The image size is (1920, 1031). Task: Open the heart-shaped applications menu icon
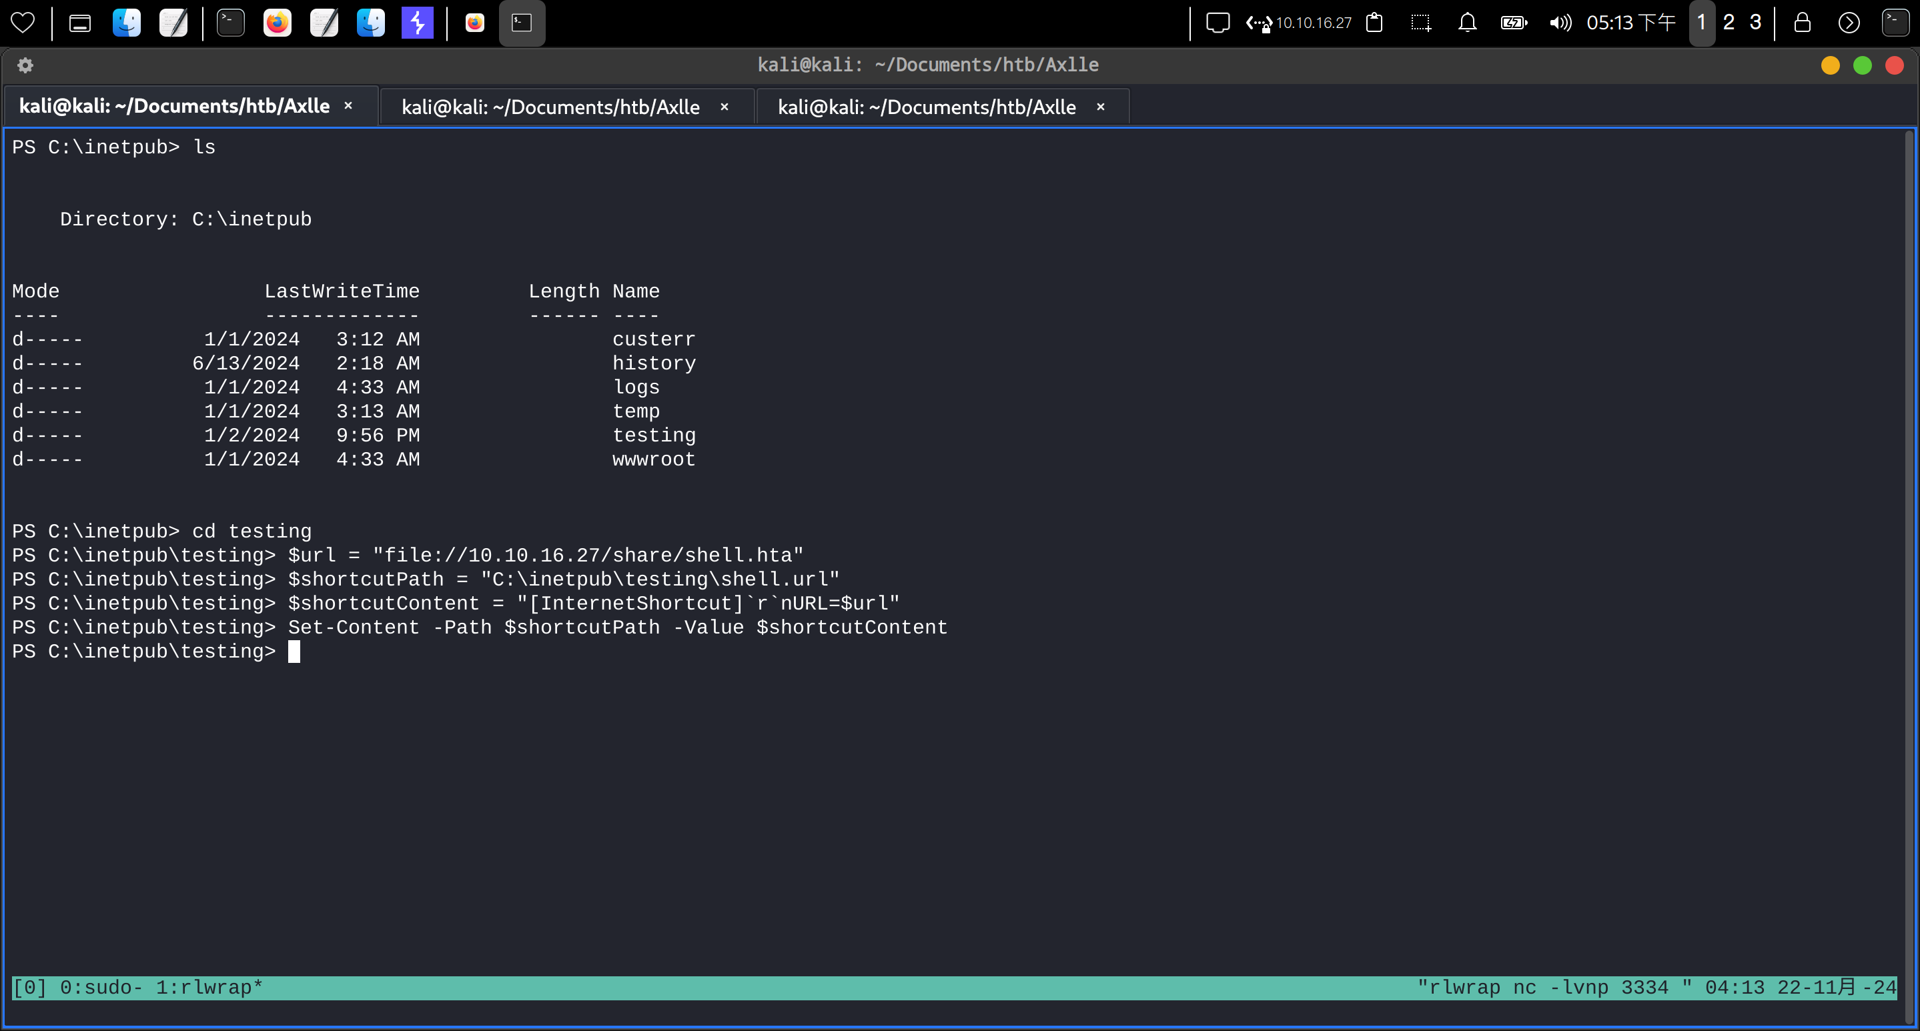23,23
